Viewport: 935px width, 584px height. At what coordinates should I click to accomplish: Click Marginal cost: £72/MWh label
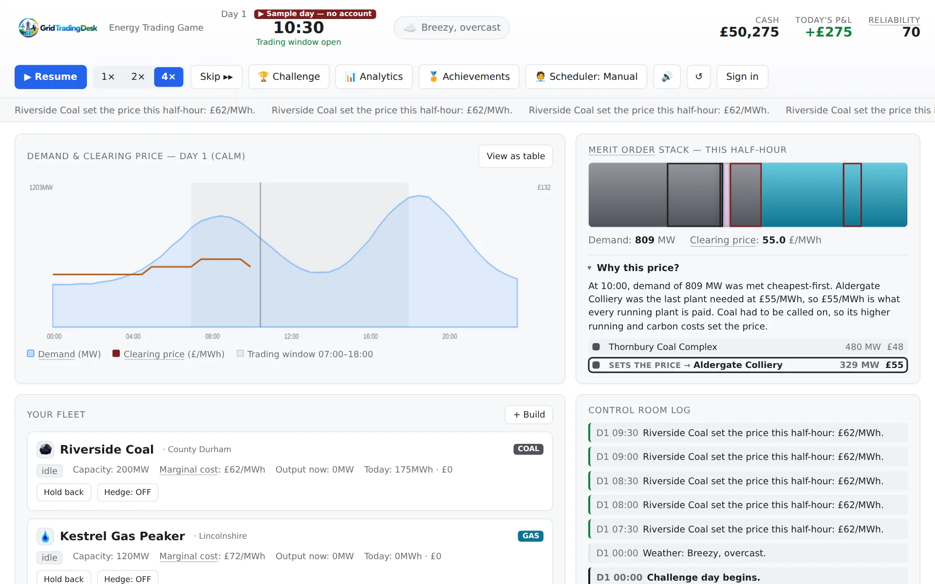coord(212,556)
